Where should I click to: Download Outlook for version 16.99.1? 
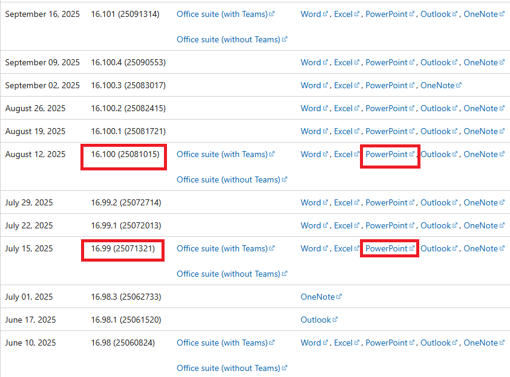tap(439, 226)
